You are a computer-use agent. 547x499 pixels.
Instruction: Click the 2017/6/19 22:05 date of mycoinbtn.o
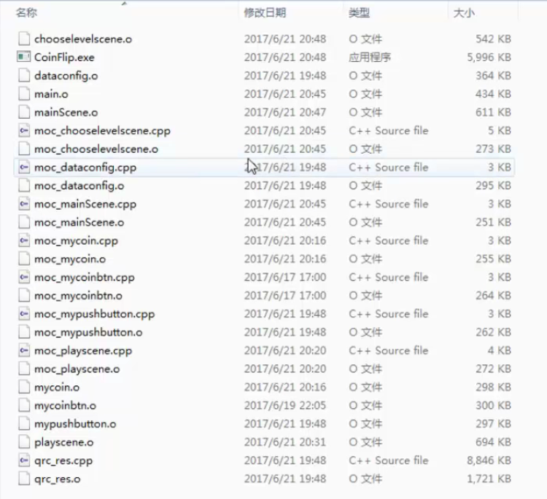click(x=284, y=405)
